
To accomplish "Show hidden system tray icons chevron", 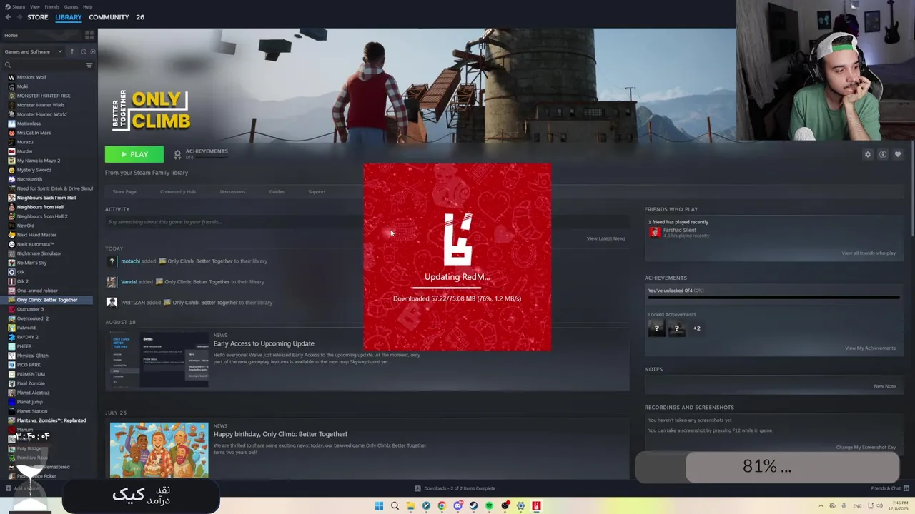I will [x=821, y=506].
